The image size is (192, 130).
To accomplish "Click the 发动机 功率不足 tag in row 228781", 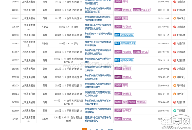I will coord(142,10).
